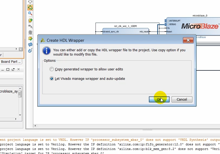Image resolution: width=220 pixels, height=154 pixels.
Task: Maximize the lower-left panel
Action: [x=8, y=69]
